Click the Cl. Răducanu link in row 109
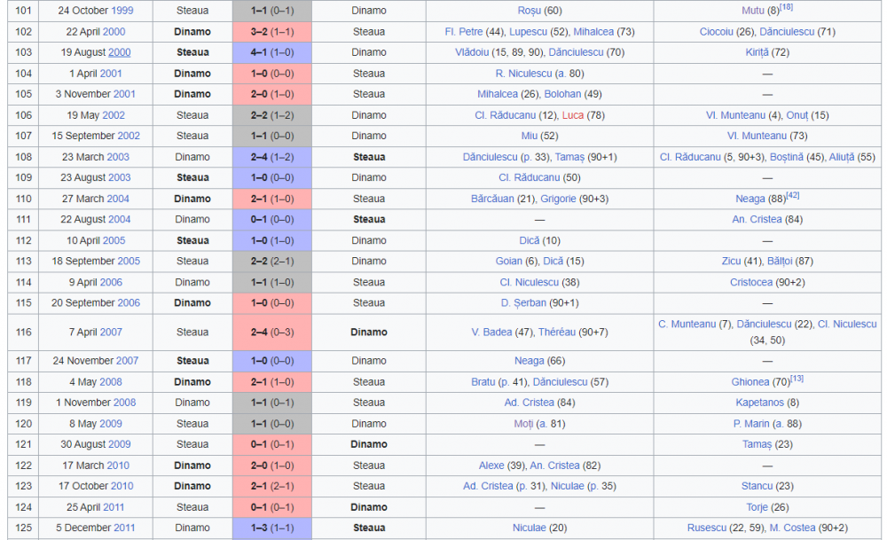The image size is (887, 540). coord(529,177)
